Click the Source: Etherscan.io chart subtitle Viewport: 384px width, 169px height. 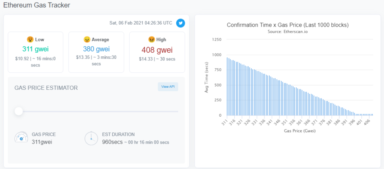288,32
